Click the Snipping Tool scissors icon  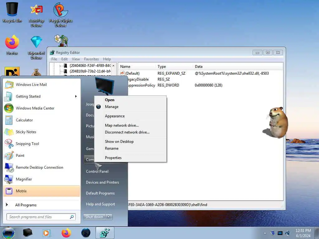pyautogui.click(x=9, y=144)
